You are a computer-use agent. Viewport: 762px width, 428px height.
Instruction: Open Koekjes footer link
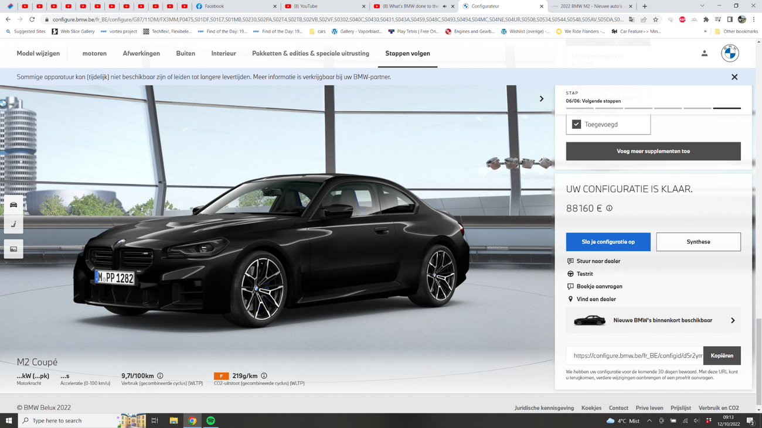[591, 408]
